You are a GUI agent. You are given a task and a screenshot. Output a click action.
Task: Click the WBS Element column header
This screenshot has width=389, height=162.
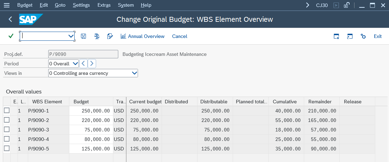[48, 102]
